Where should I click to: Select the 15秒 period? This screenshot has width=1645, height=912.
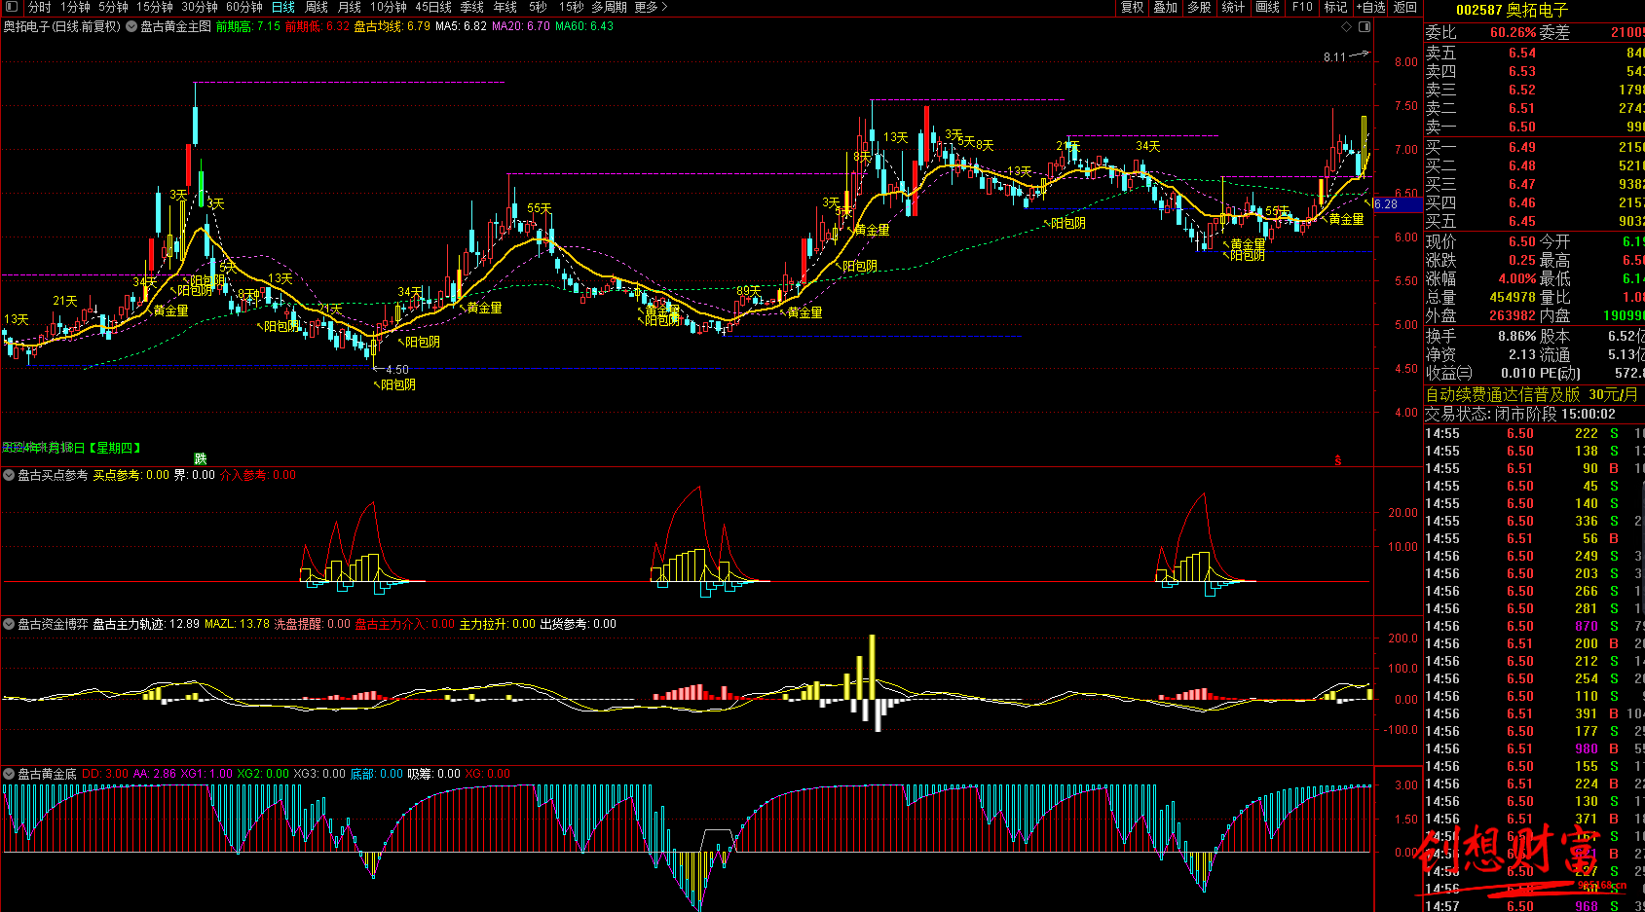coord(571,7)
